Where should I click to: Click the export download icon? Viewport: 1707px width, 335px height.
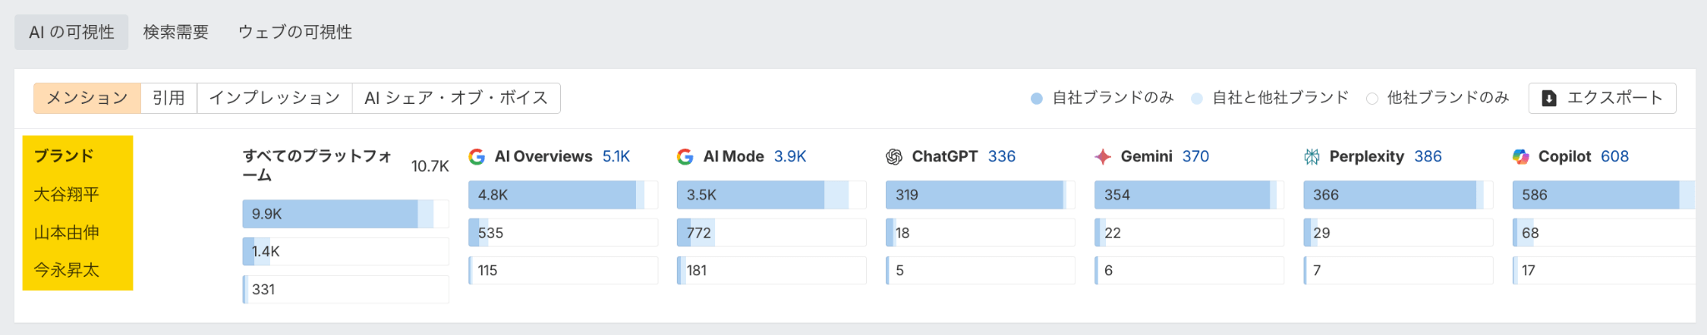pos(1549,98)
